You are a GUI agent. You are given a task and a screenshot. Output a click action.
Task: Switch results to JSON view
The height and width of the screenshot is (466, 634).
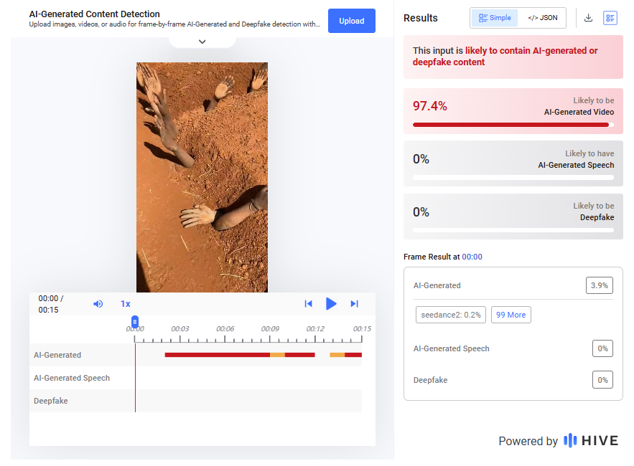tap(542, 18)
